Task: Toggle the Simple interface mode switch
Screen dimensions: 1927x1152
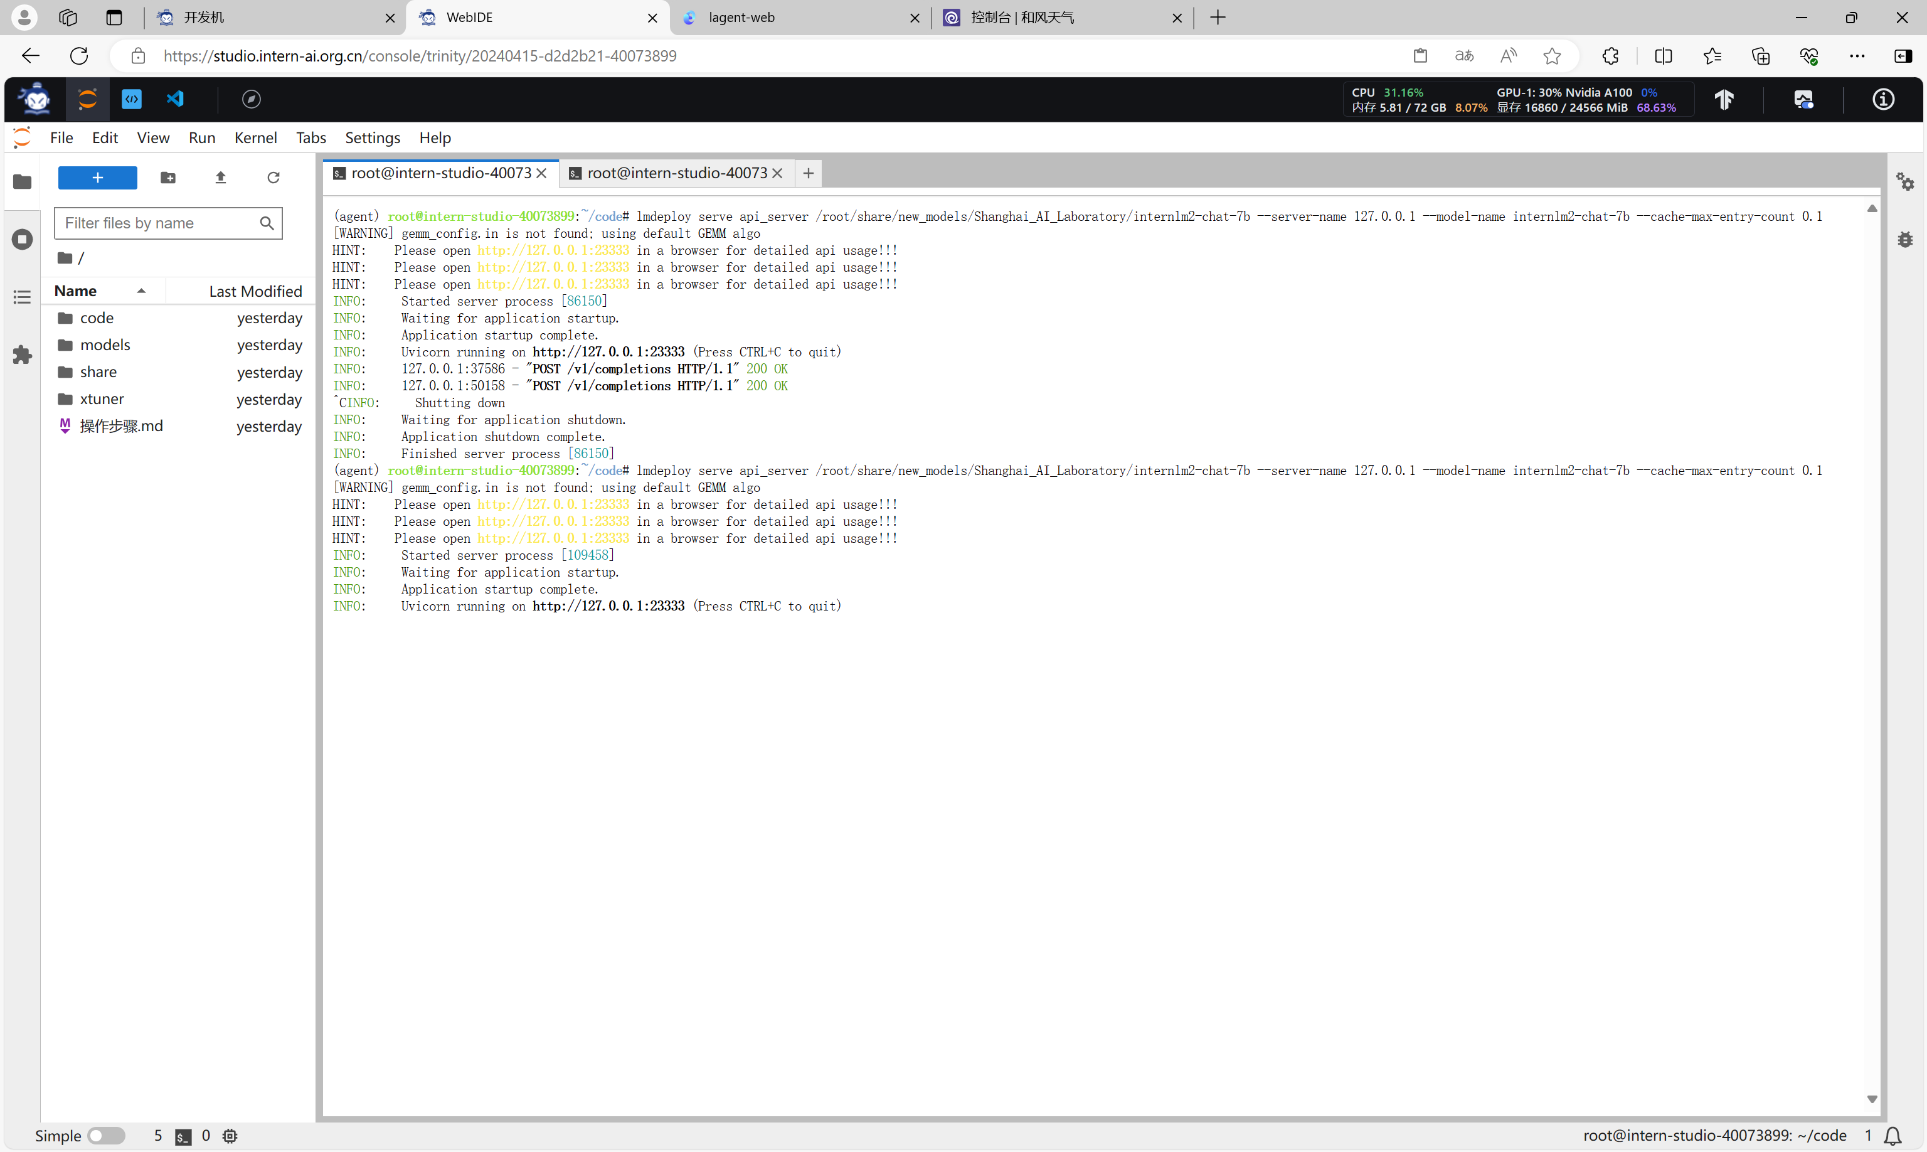Action: (106, 1136)
